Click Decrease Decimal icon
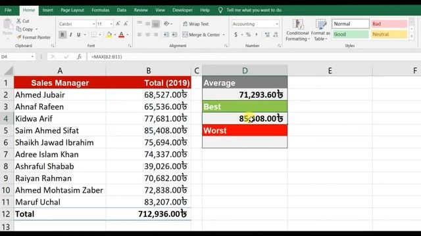This screenshot has height=236, width=421. [x=276, y=35]
